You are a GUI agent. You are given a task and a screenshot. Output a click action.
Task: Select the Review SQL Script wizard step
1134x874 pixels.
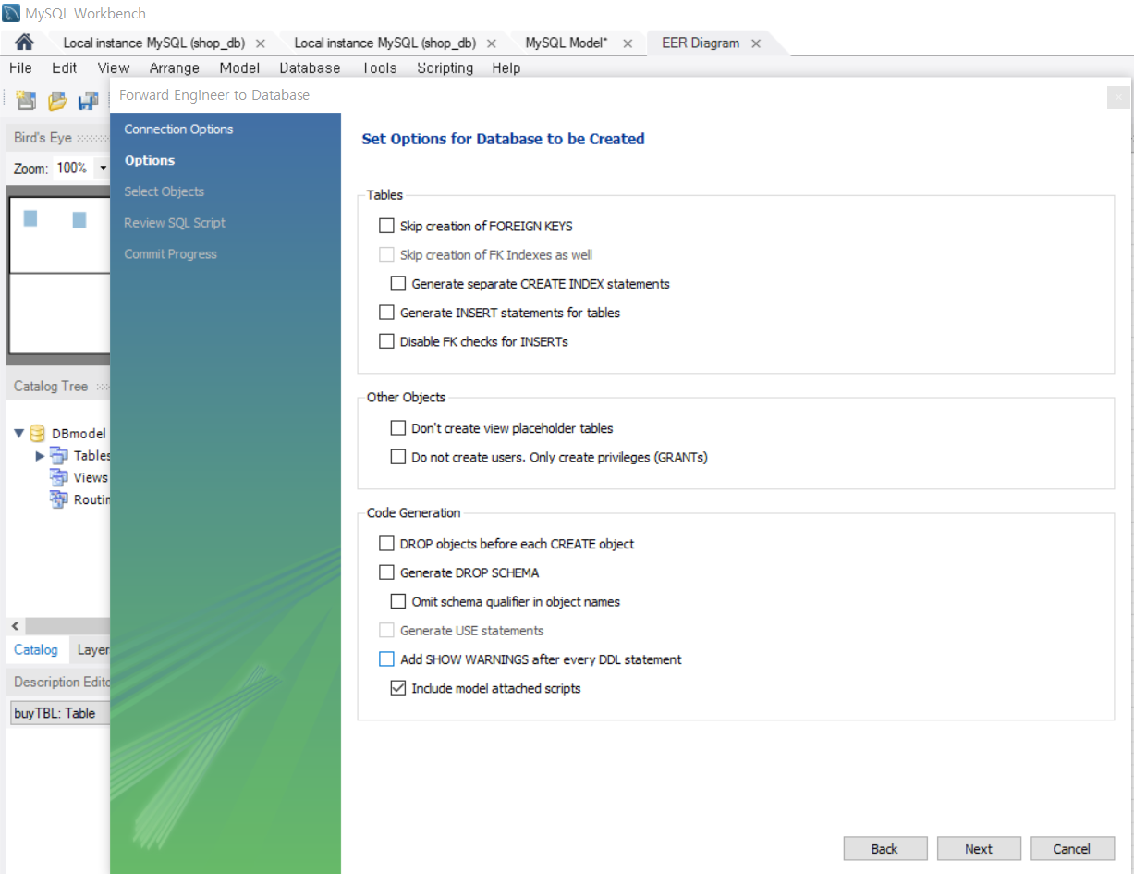[175, 223]
